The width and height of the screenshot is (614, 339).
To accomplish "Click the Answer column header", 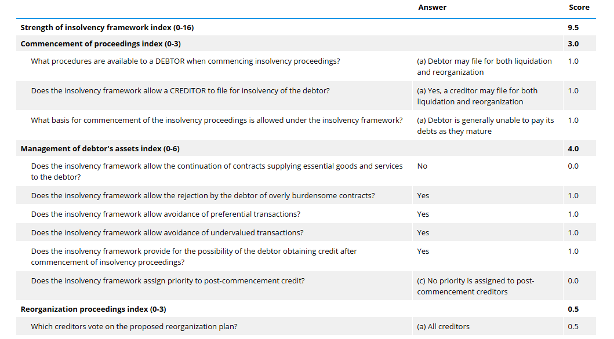I will click(432, 8).
